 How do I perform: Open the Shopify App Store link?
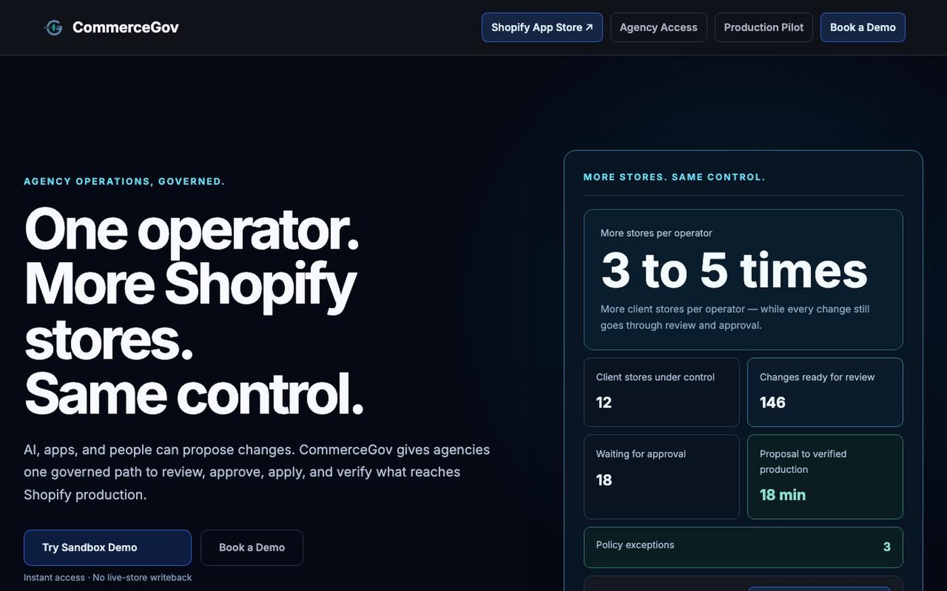[542, 27]
